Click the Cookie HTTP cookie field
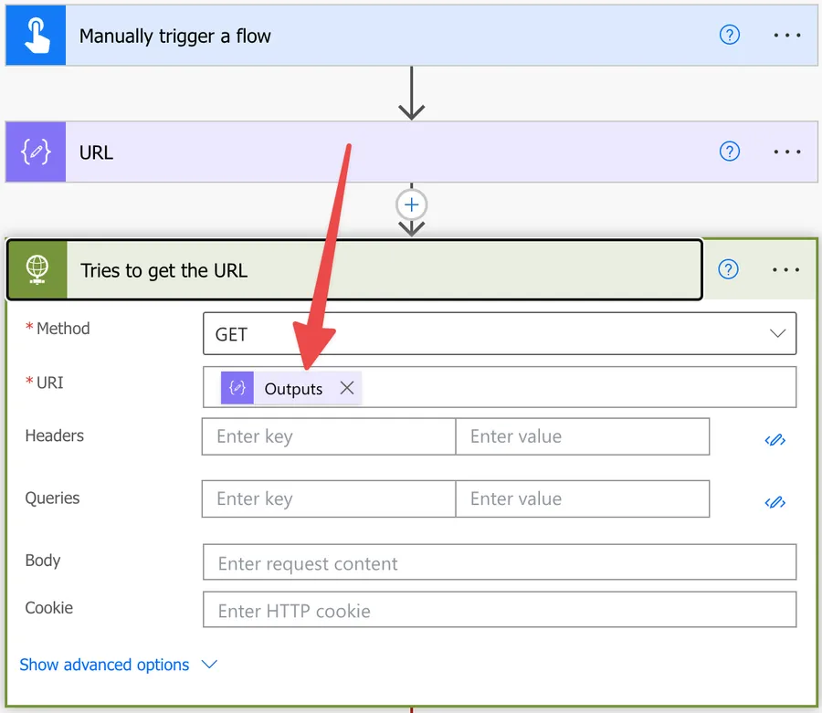Screen dimensions: 822x713 point(500,610)
